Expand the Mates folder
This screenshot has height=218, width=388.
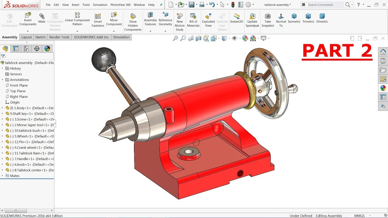2,176
